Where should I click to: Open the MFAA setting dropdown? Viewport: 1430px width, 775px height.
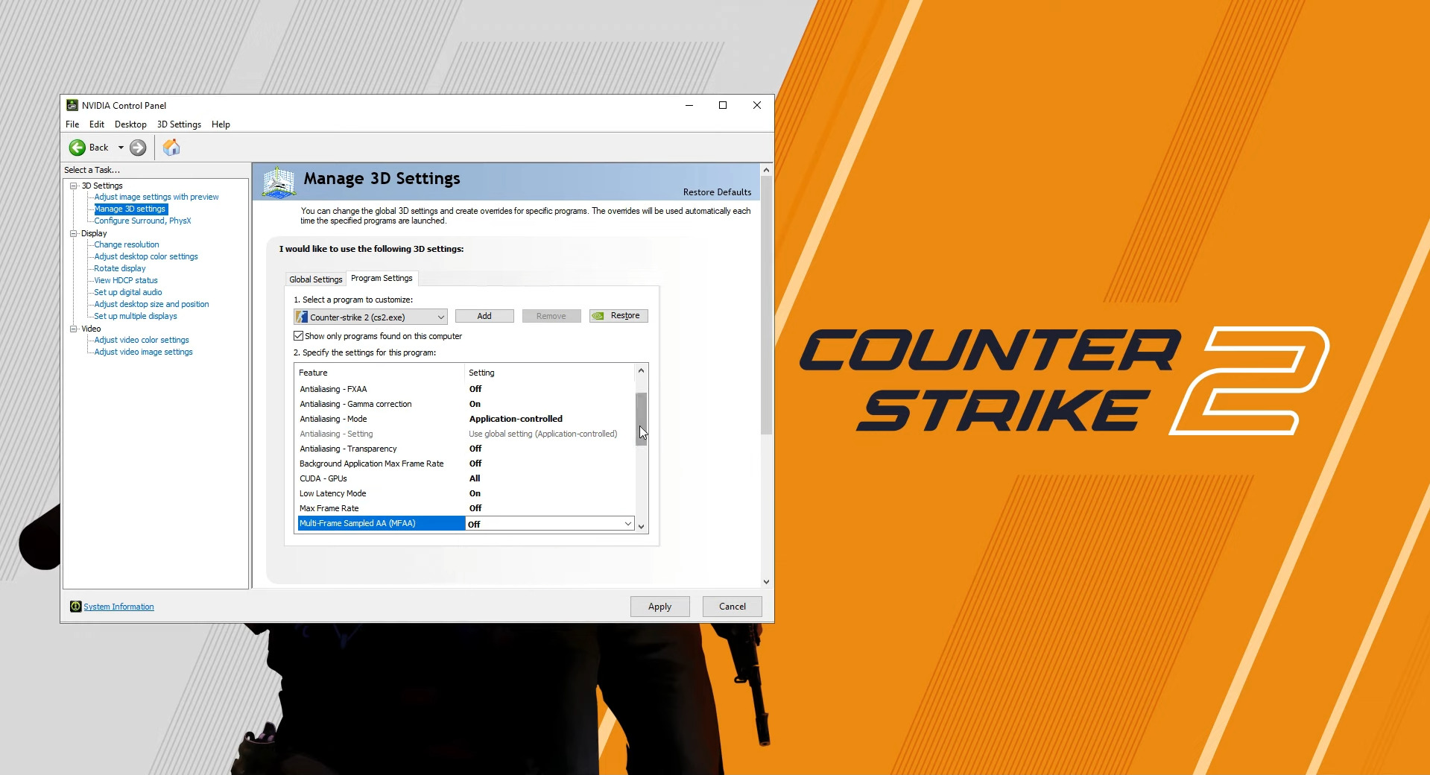point(627,524)
